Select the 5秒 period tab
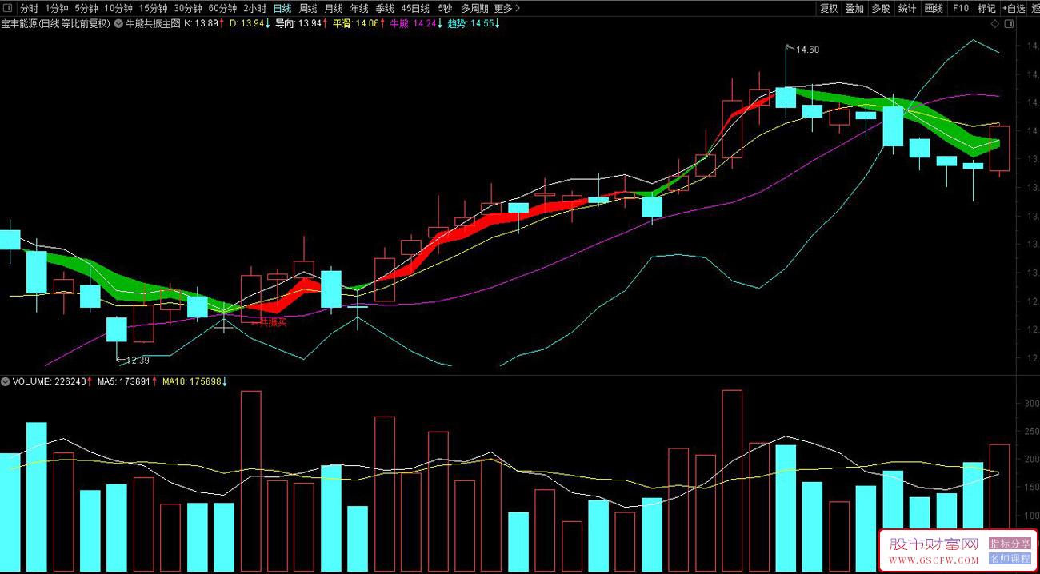The image size is (1040, 574). [x=445, y=8]
